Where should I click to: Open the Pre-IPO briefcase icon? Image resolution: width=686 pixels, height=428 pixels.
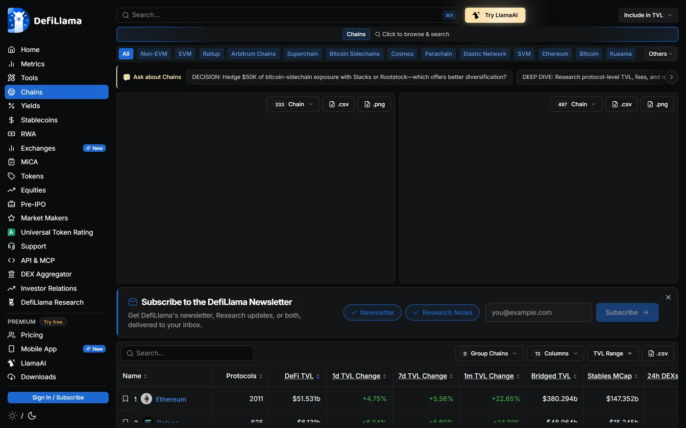click(x=12, y=204)
